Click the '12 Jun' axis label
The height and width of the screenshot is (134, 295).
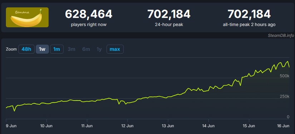[127, 126]
